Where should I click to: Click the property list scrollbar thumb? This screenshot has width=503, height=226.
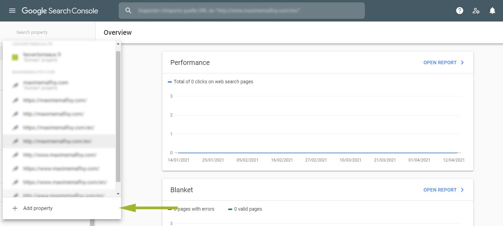point(118,116)
